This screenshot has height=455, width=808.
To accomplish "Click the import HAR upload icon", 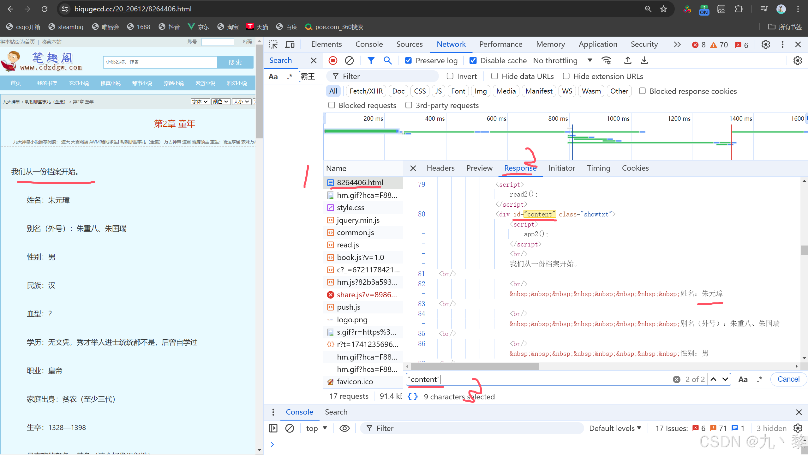I will pyautogui.click(x=628, y=60).
